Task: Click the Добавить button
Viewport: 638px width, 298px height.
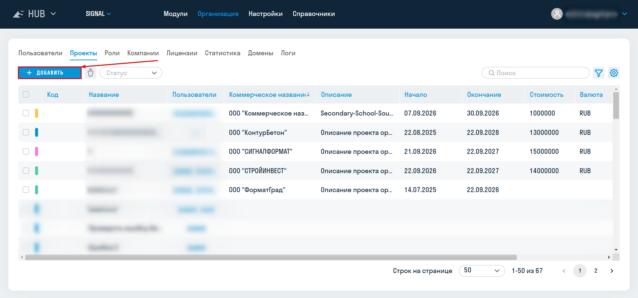Action: (x=50, y=73)
